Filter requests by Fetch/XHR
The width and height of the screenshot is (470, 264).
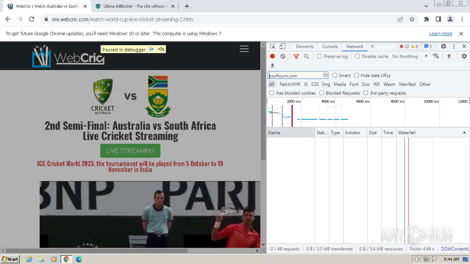(x=290, y=84)
